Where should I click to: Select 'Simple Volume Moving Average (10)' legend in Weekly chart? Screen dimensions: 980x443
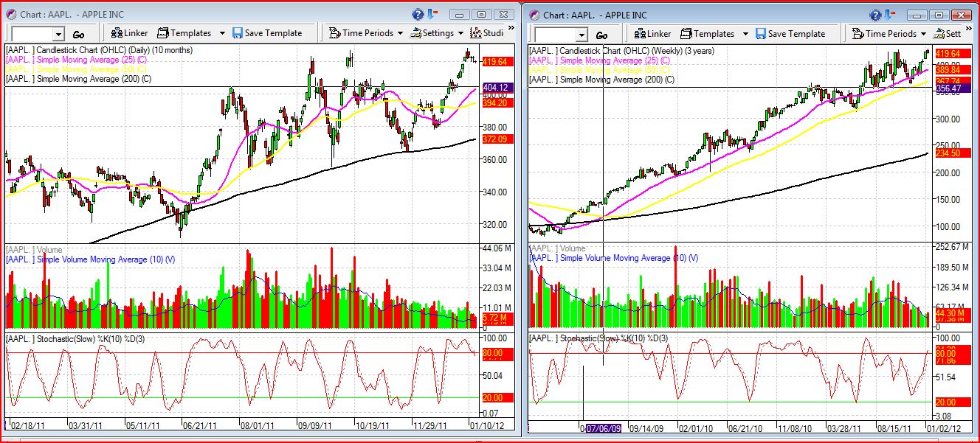(614, 258)
